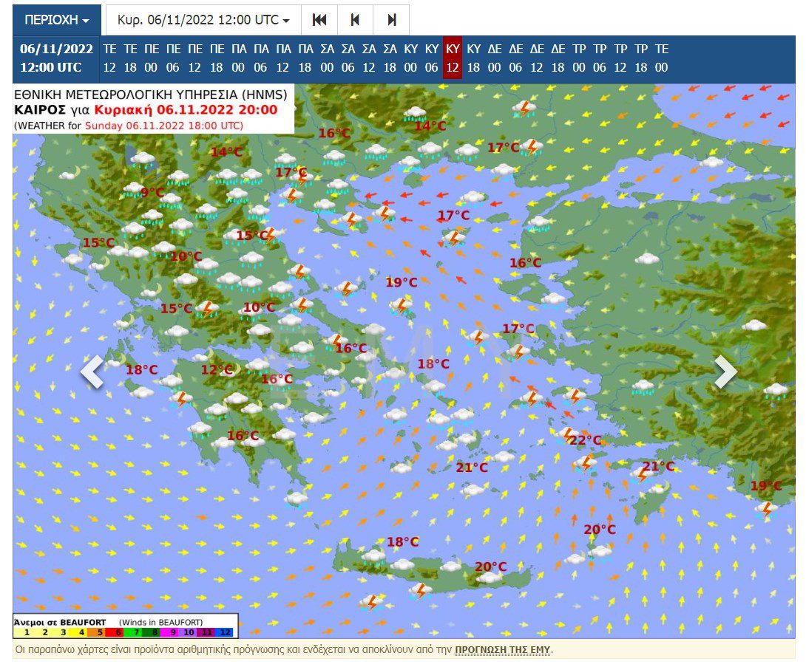
Task: Click the left arrow on the map
Action: pyautogui.click(x=92, y=372)
